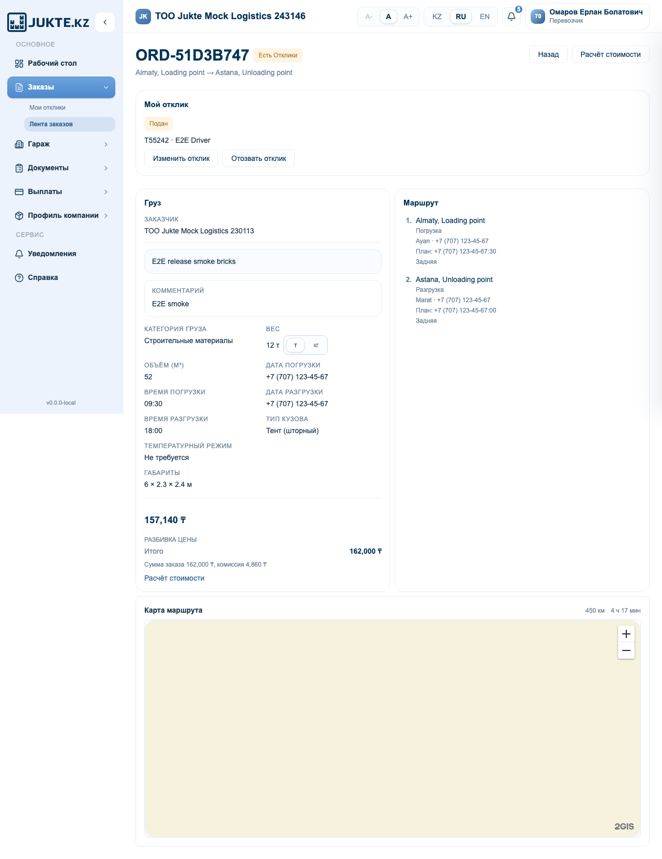Click the route map canvas

pos(393,729)
